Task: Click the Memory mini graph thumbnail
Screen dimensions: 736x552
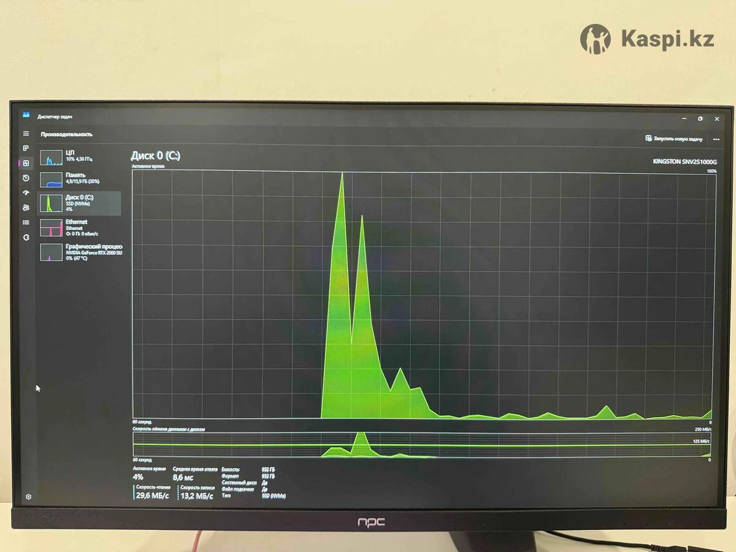Action: [52, 180]
